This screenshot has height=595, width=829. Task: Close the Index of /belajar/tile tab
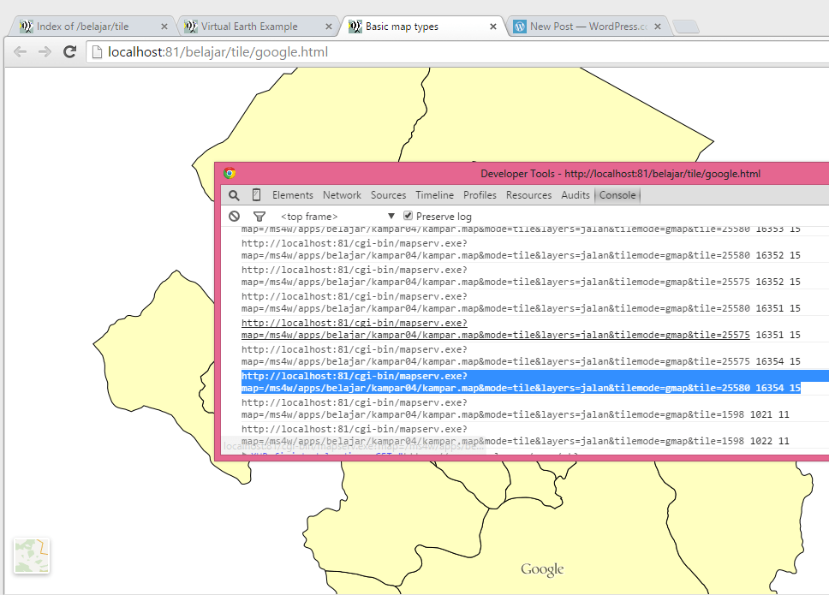click(x=164, y=27)
